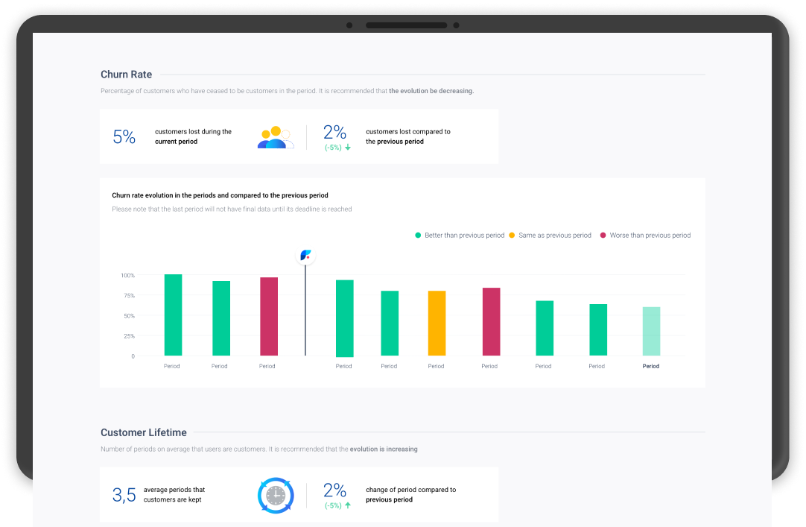Select the first green bar reaching 100%
The height and width of the screenshot is (527, 806).
[173, 315]
